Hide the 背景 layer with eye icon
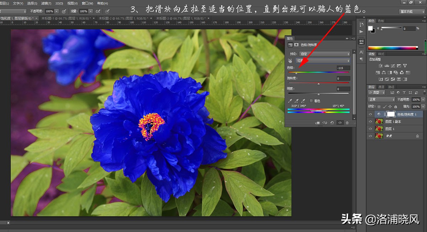This screenshot has width=427, height=232. 370,136
